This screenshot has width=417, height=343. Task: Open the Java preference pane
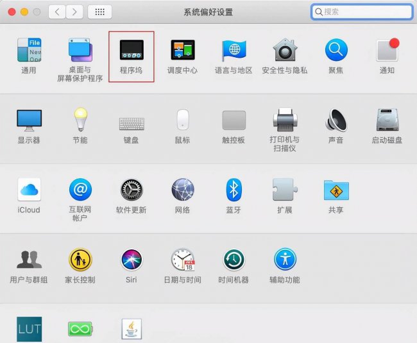tap(132, 329)
